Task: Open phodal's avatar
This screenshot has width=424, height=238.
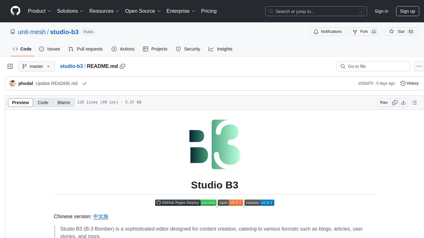Action: click(x=13, y=83)
